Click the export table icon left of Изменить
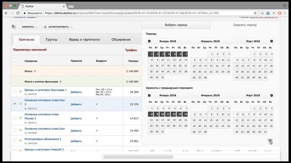The width and height of the screenshot is (291, 163). click(14, 27)
